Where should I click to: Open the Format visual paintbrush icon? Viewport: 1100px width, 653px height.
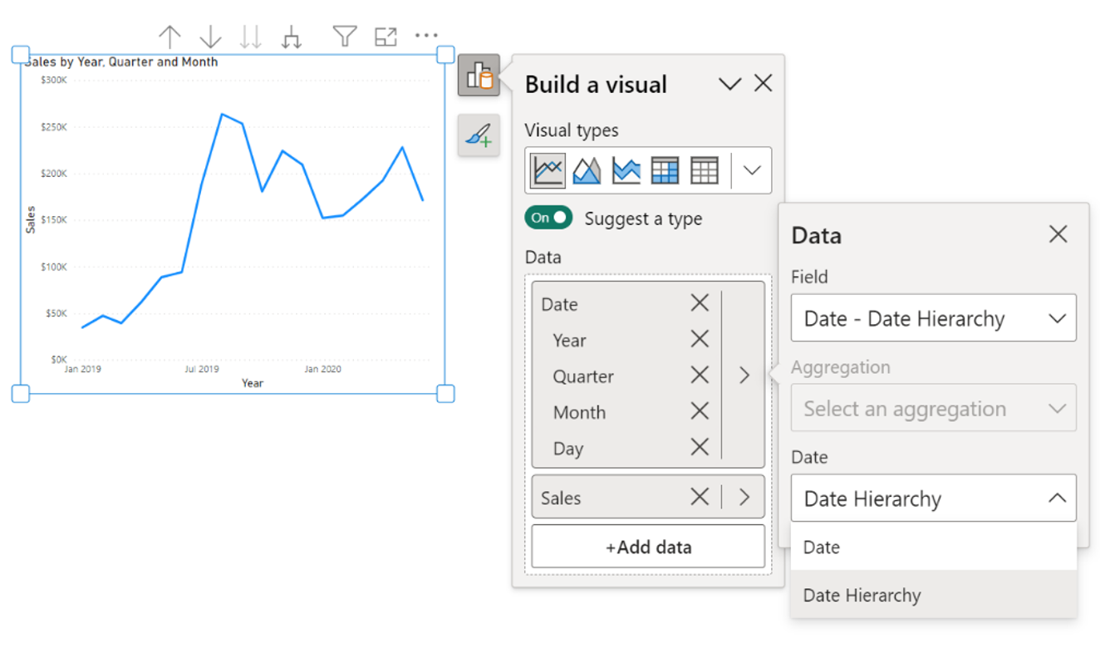[479, 135]
